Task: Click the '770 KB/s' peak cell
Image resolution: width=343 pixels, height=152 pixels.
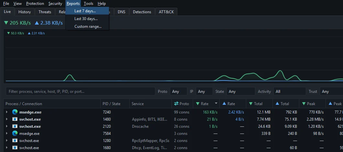Action: tap(316, 112)
